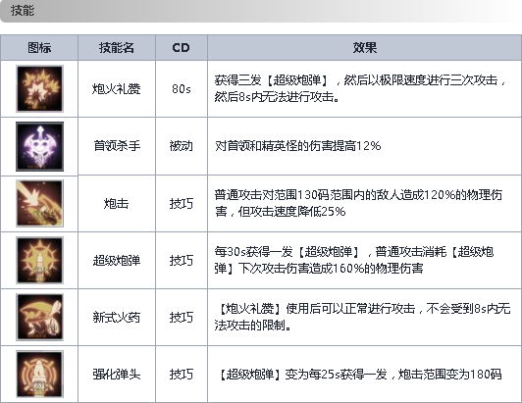
Task: Click the 被动 cell for 首领杀手
Action: coord(182,146)
